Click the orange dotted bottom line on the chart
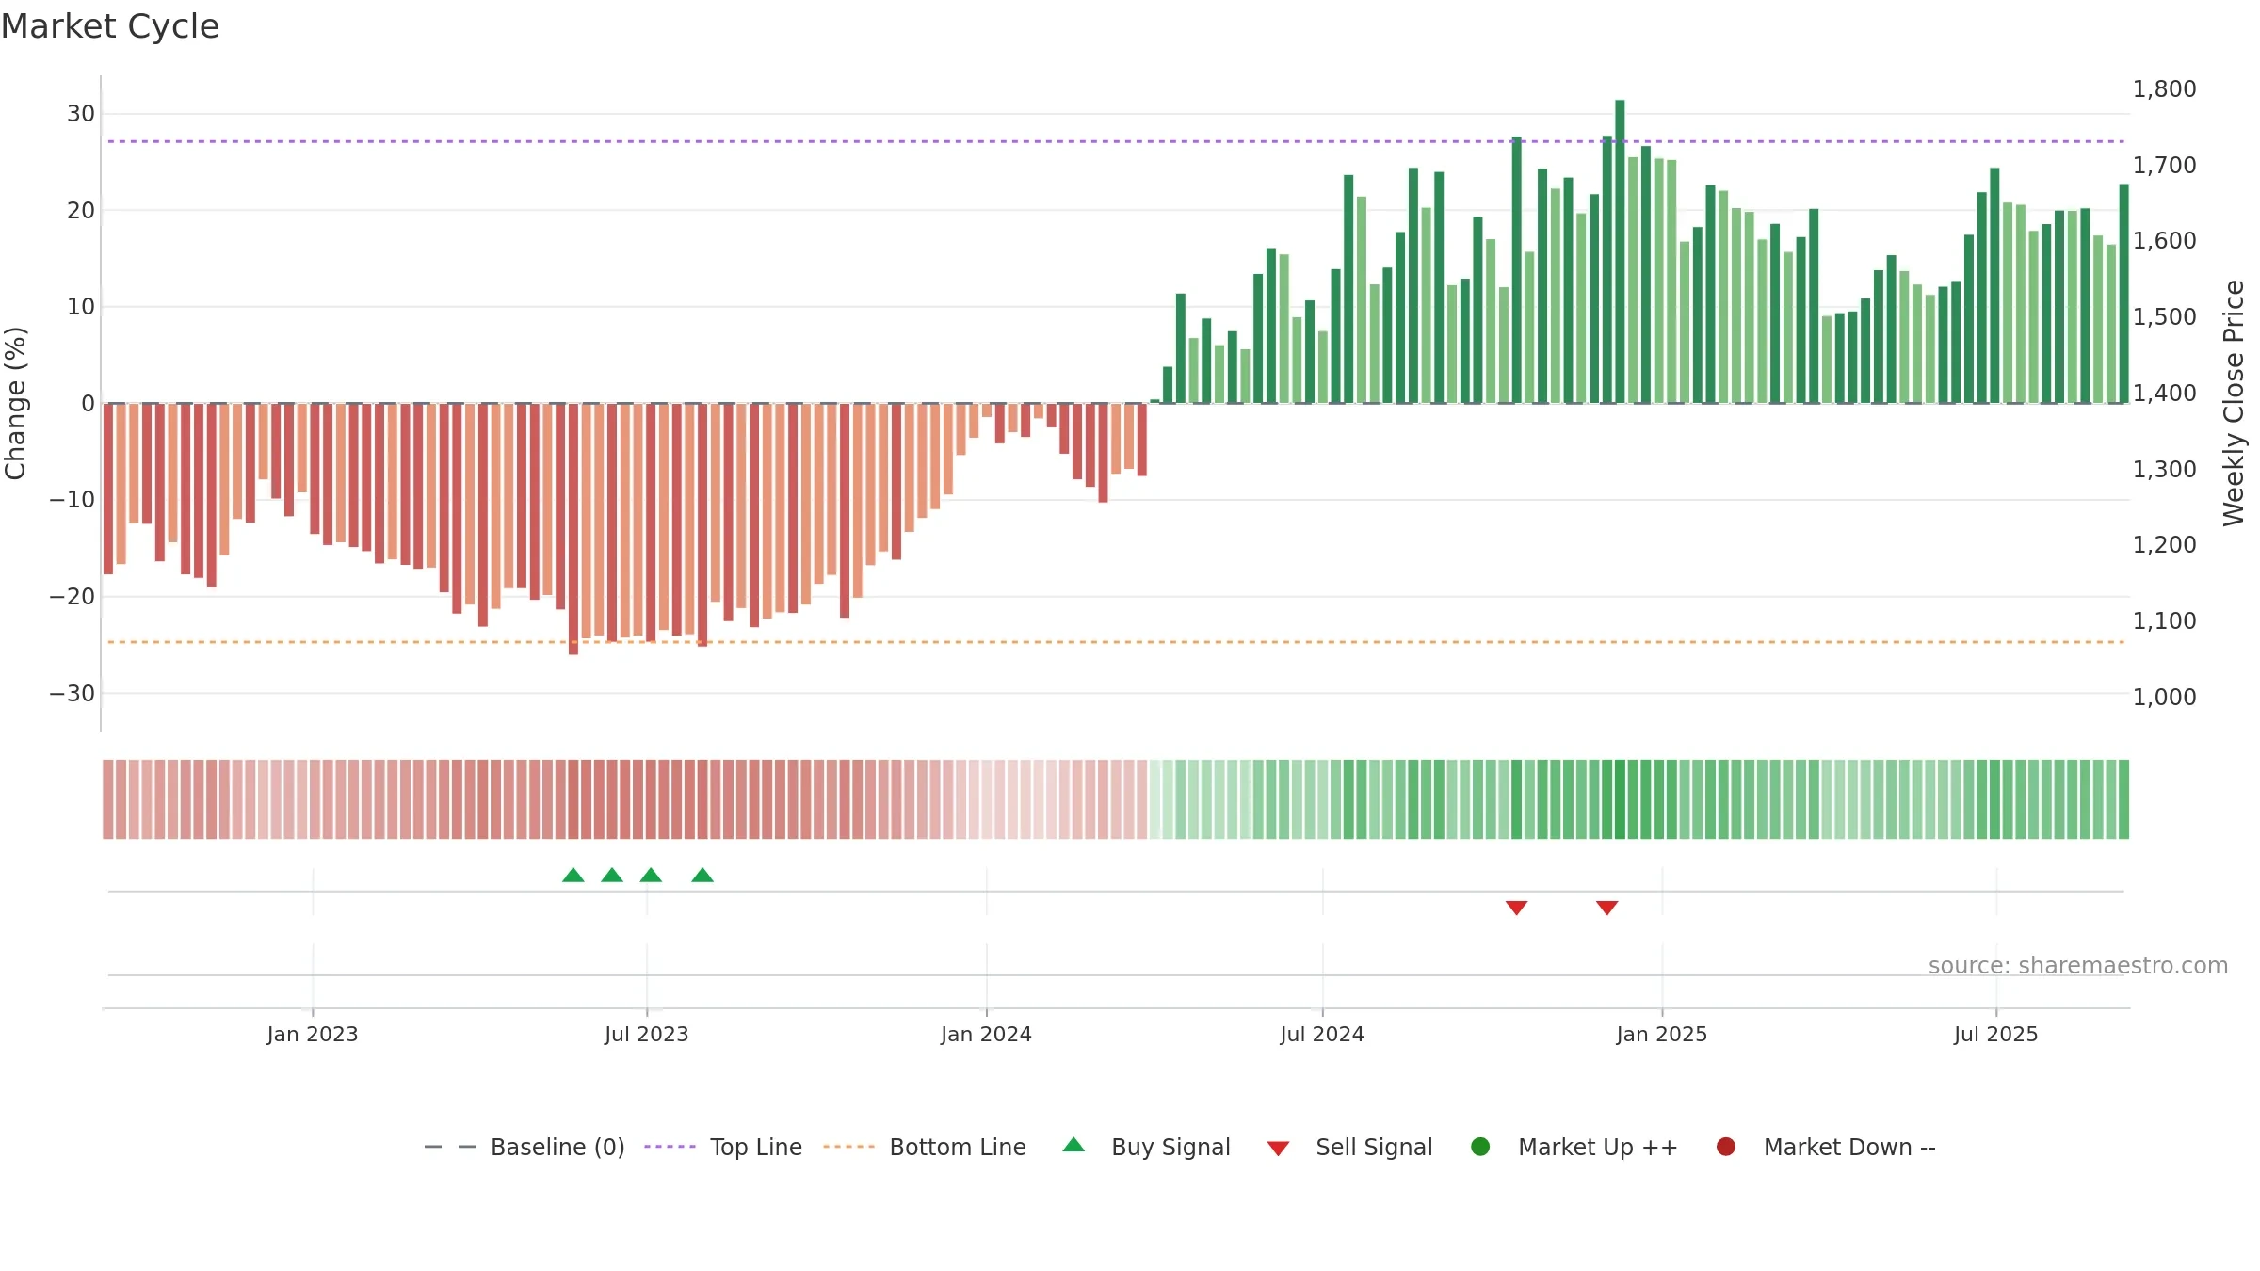Viewport: 2260px width, 1271px height. click(1116, 642)
